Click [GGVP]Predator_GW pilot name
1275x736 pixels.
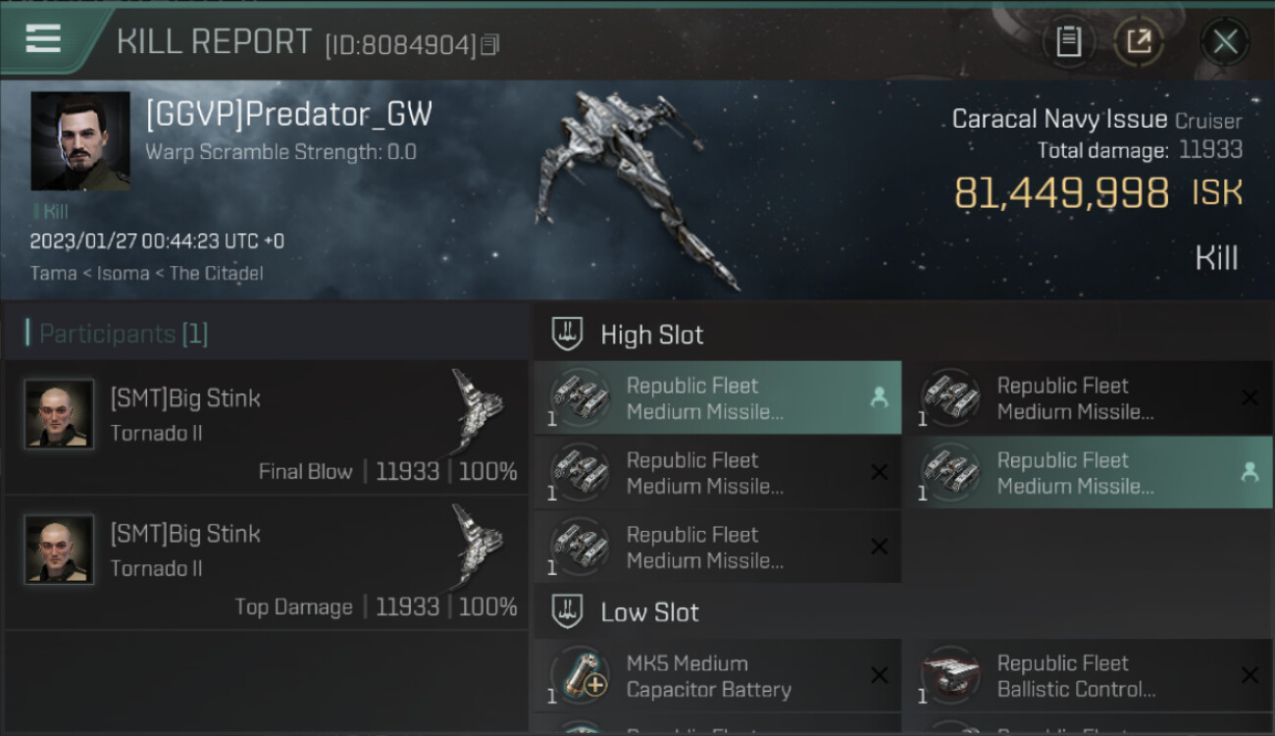click(288, 115)
